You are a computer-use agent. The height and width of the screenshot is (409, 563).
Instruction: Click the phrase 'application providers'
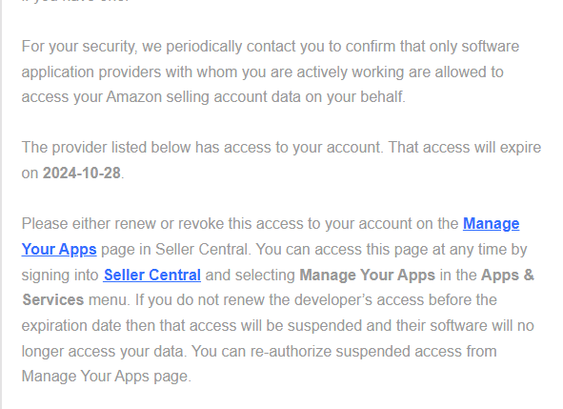coord(91,72)
